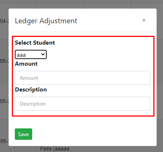
Task: Select the 'aaa' value in student combo box
Action: [21, 55]
